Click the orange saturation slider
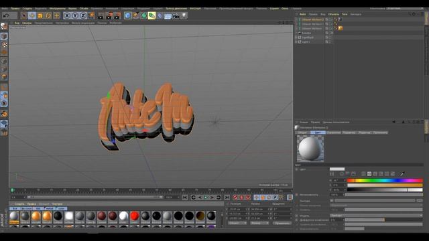This screenshot has height=241, width=429. [x=385, y=185]
